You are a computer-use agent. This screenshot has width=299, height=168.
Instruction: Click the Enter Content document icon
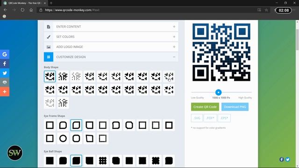pos(49,27)
